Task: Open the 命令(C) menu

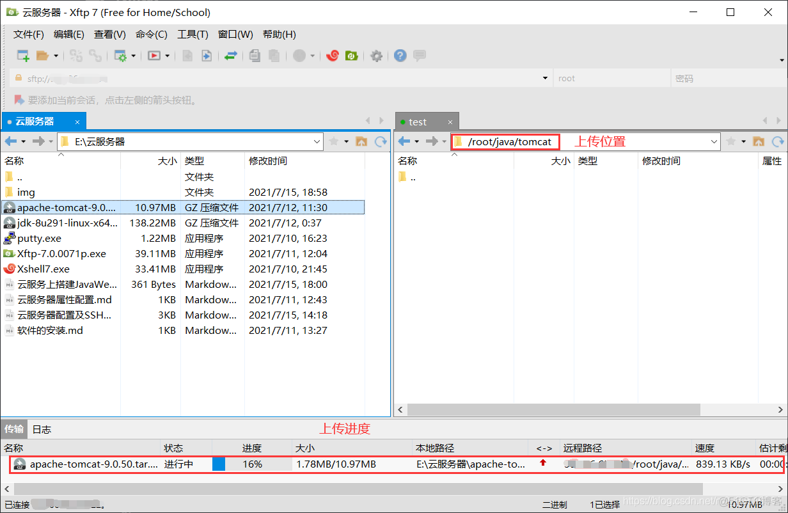Action: click(x=152, y=35)
